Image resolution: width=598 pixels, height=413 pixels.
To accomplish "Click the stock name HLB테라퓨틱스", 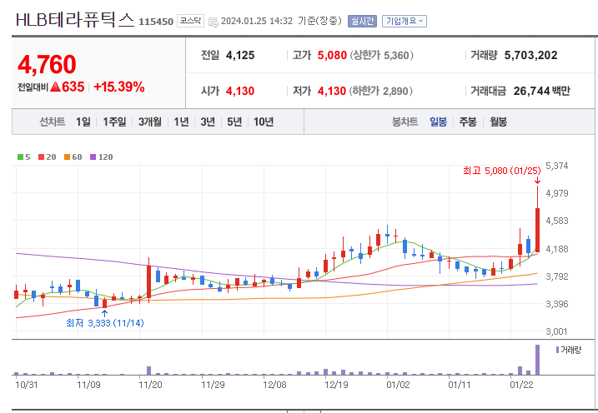I will [x=75, y=20].
